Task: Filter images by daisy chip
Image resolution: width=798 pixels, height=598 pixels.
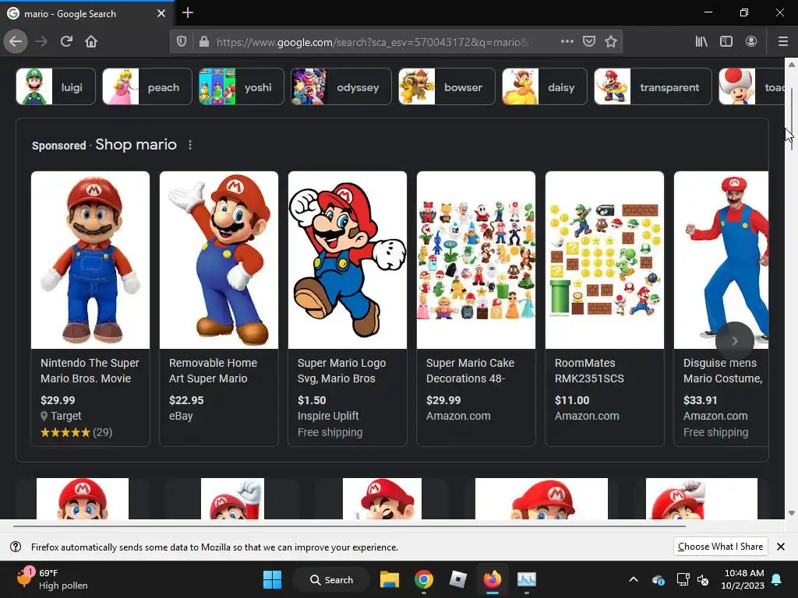Action: (x=544, y=87)
